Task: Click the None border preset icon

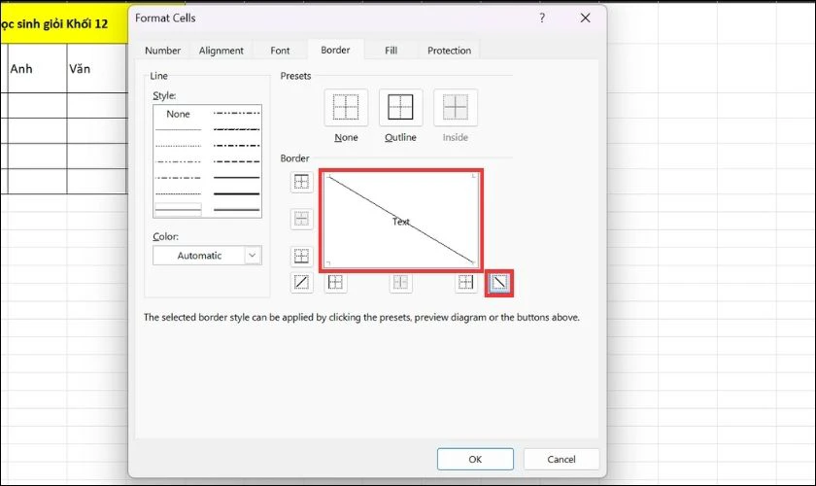Action: pos(346,107)
